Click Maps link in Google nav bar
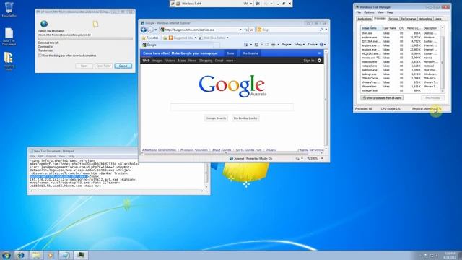This screenshot has width=462, height=260. point(182,61)
